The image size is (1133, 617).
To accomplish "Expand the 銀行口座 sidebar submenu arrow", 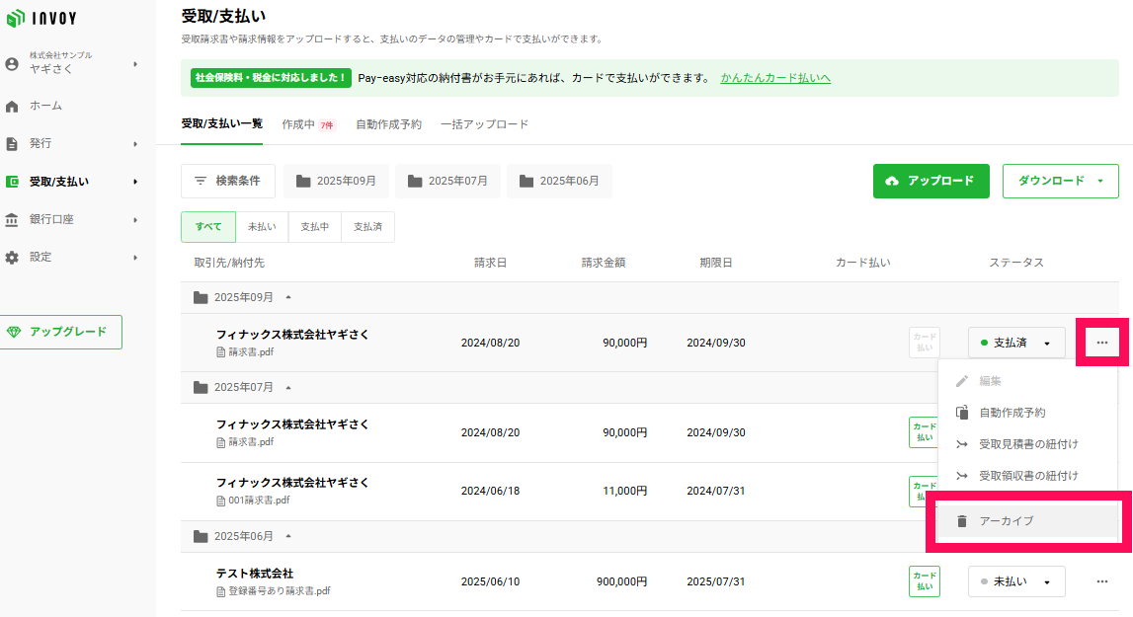I will [x=135, y=219].
